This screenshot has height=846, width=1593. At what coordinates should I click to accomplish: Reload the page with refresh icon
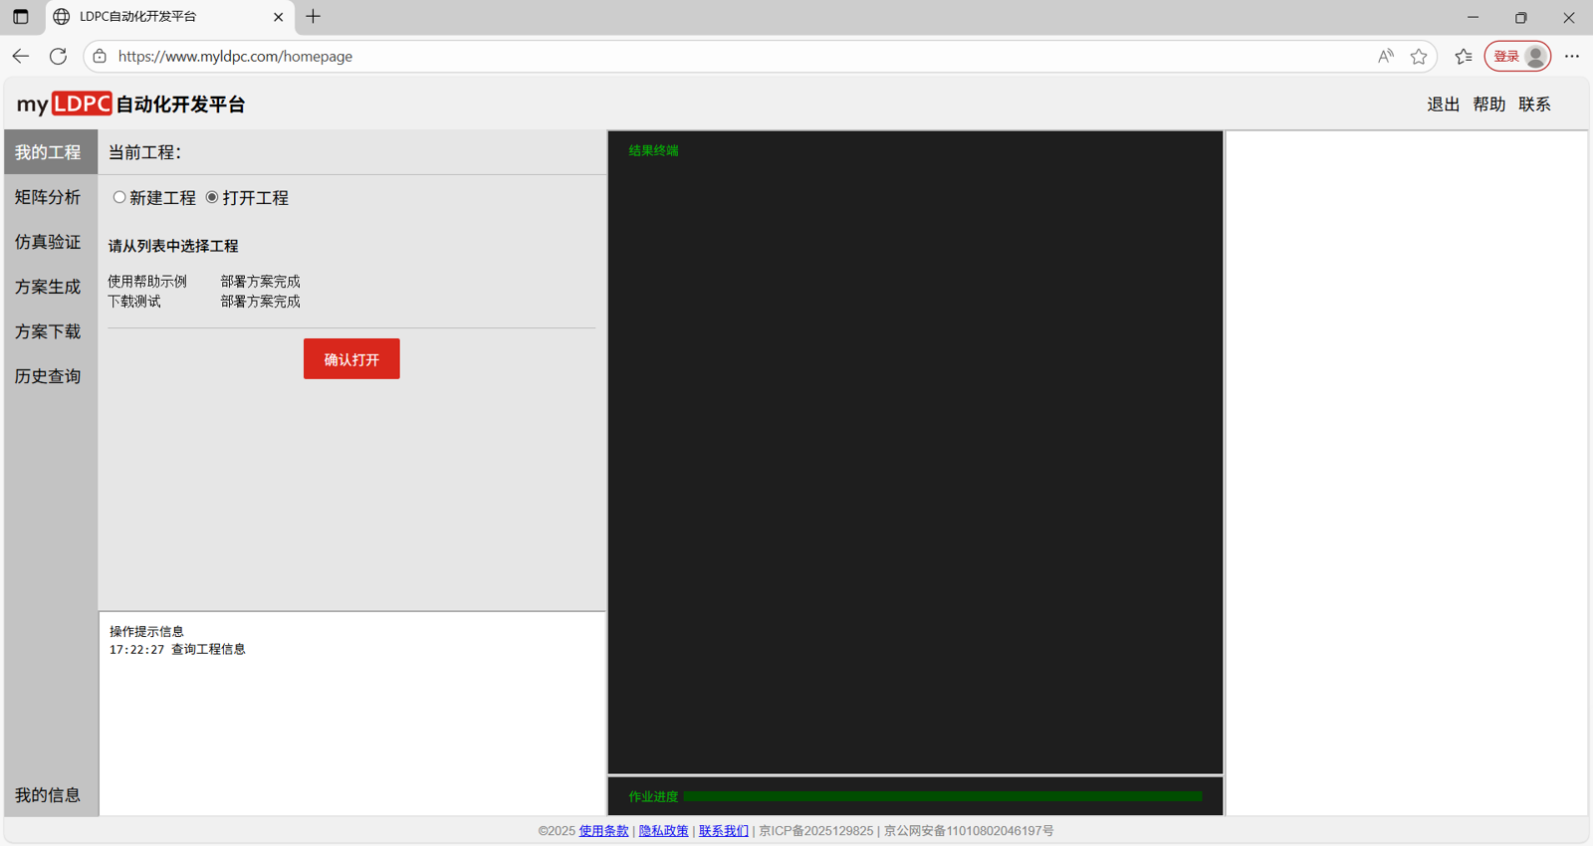click(59, 57)
